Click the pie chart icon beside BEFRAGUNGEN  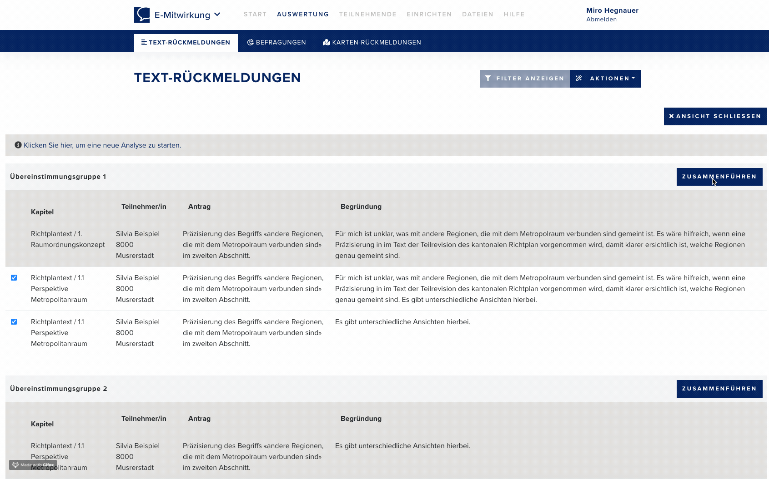click(250, 43)
